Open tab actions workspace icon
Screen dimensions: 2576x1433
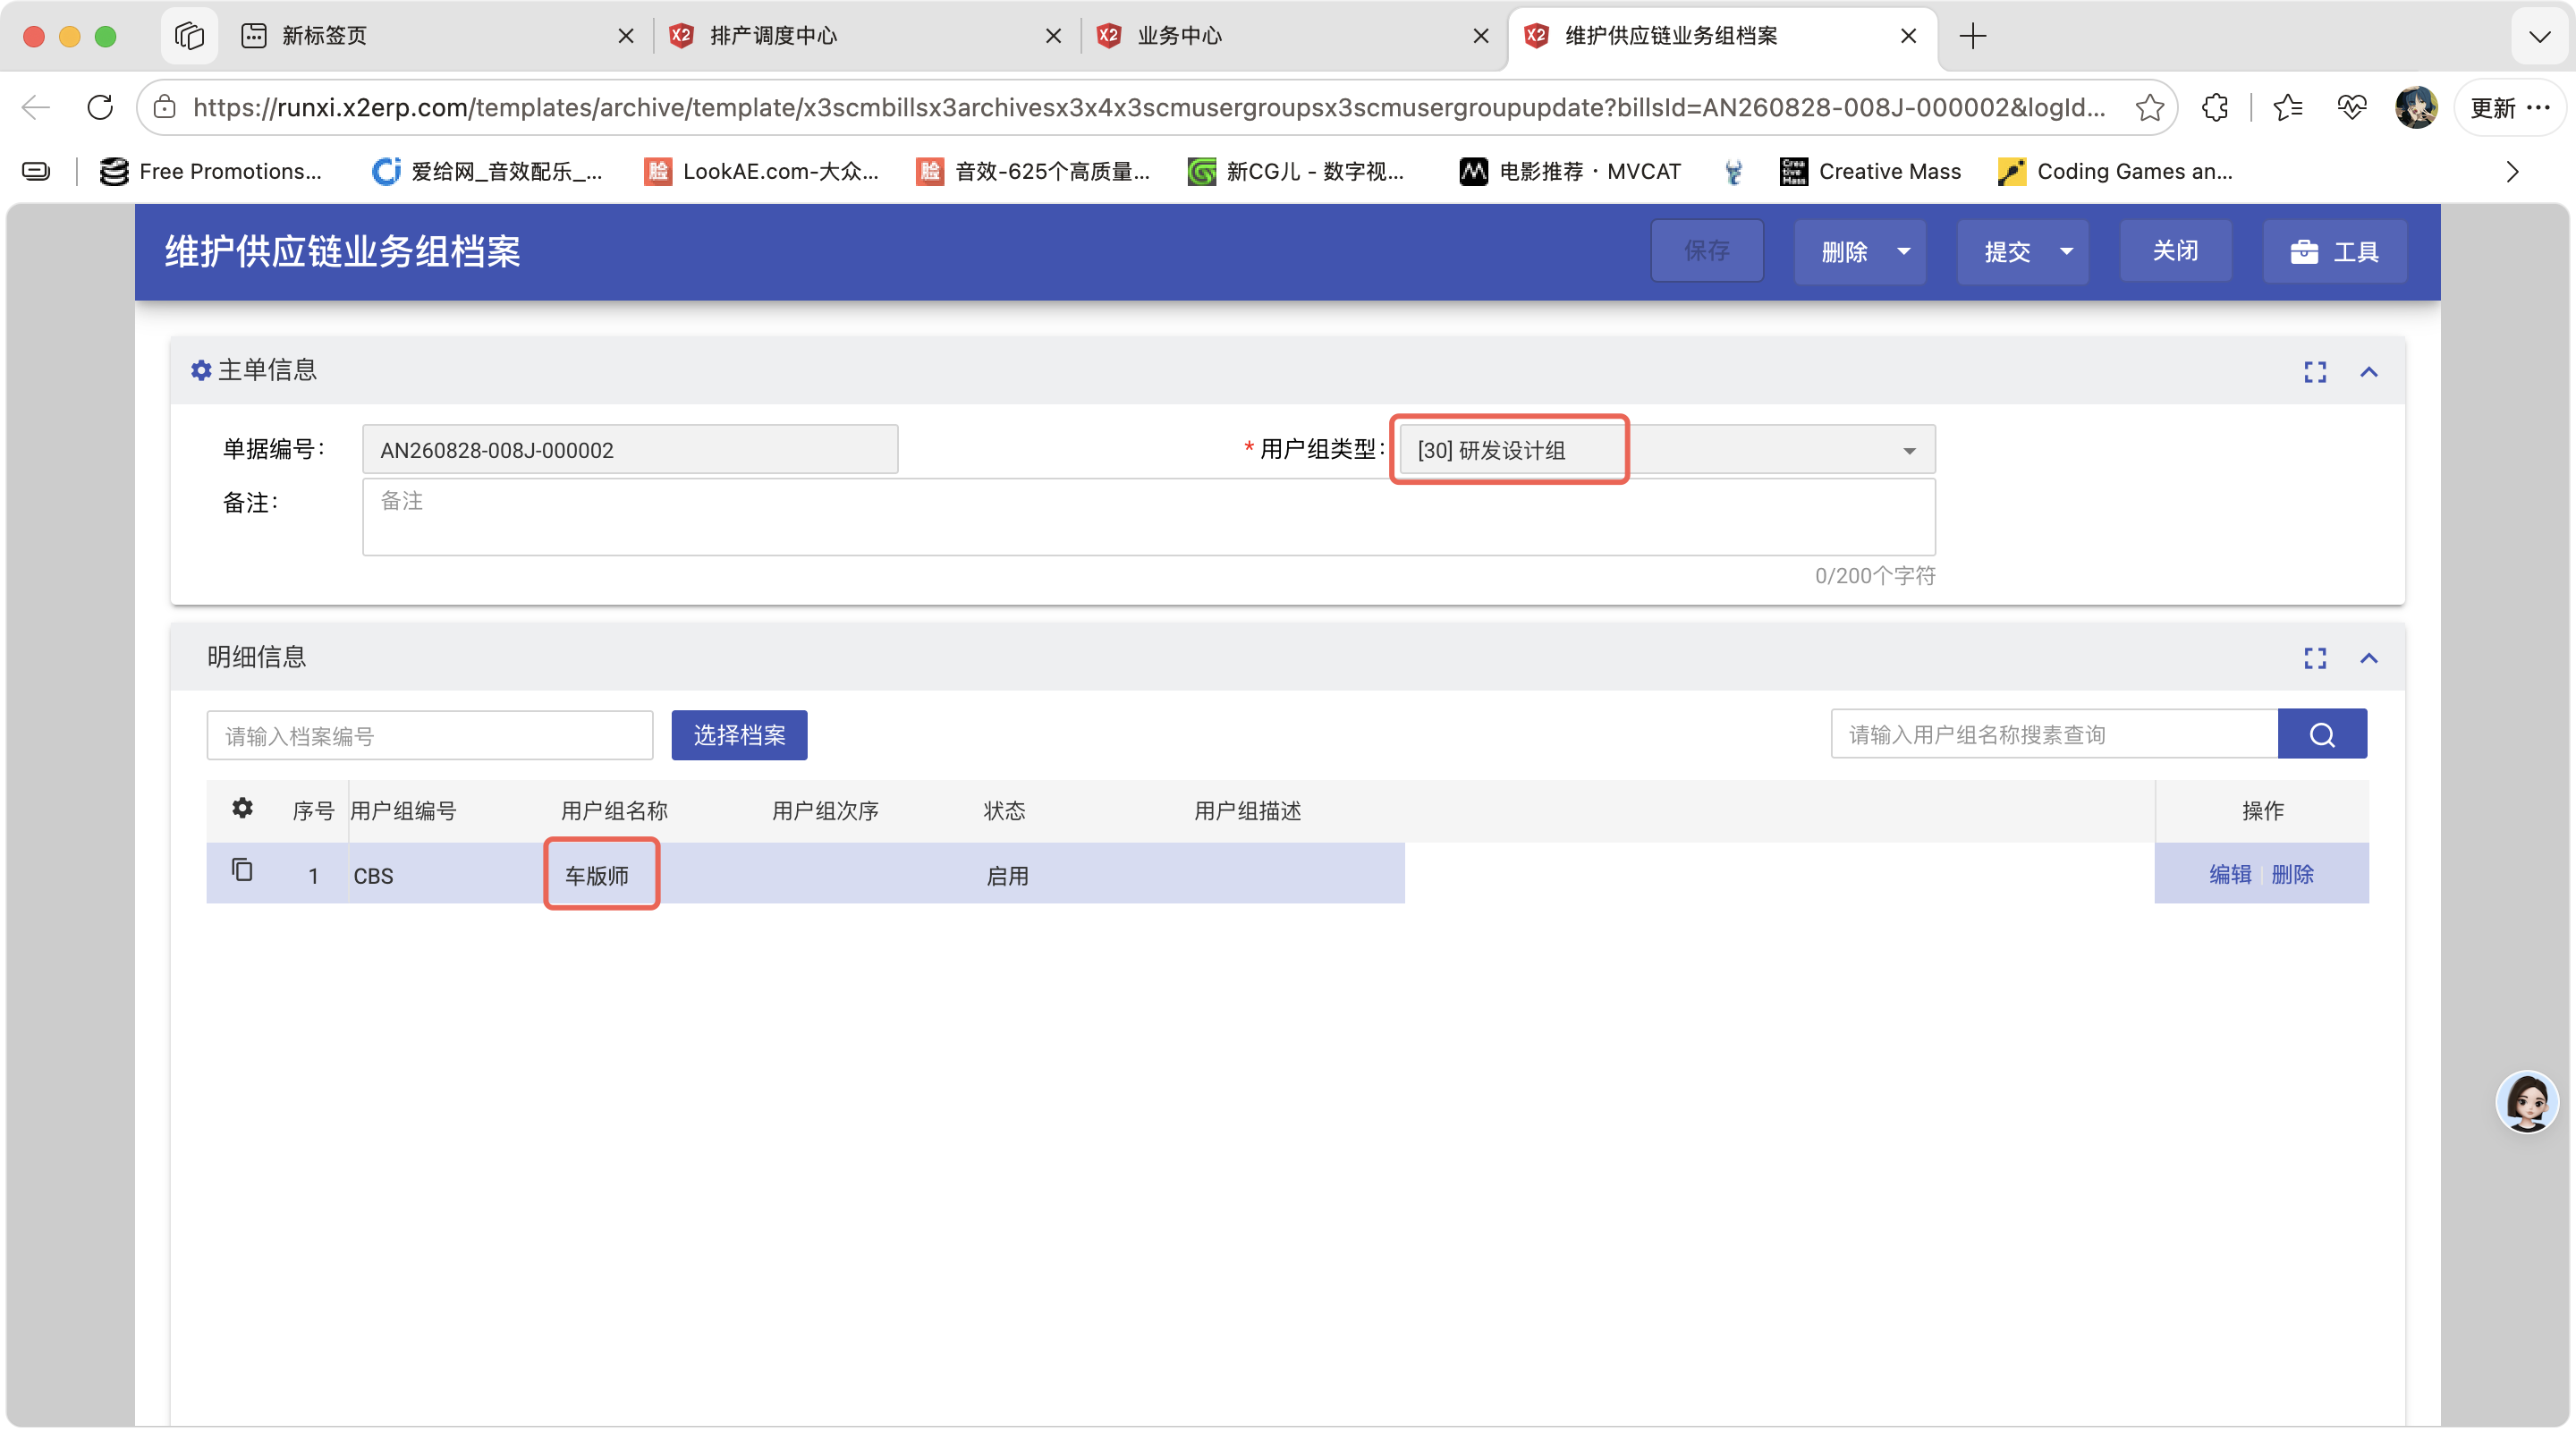189,36
